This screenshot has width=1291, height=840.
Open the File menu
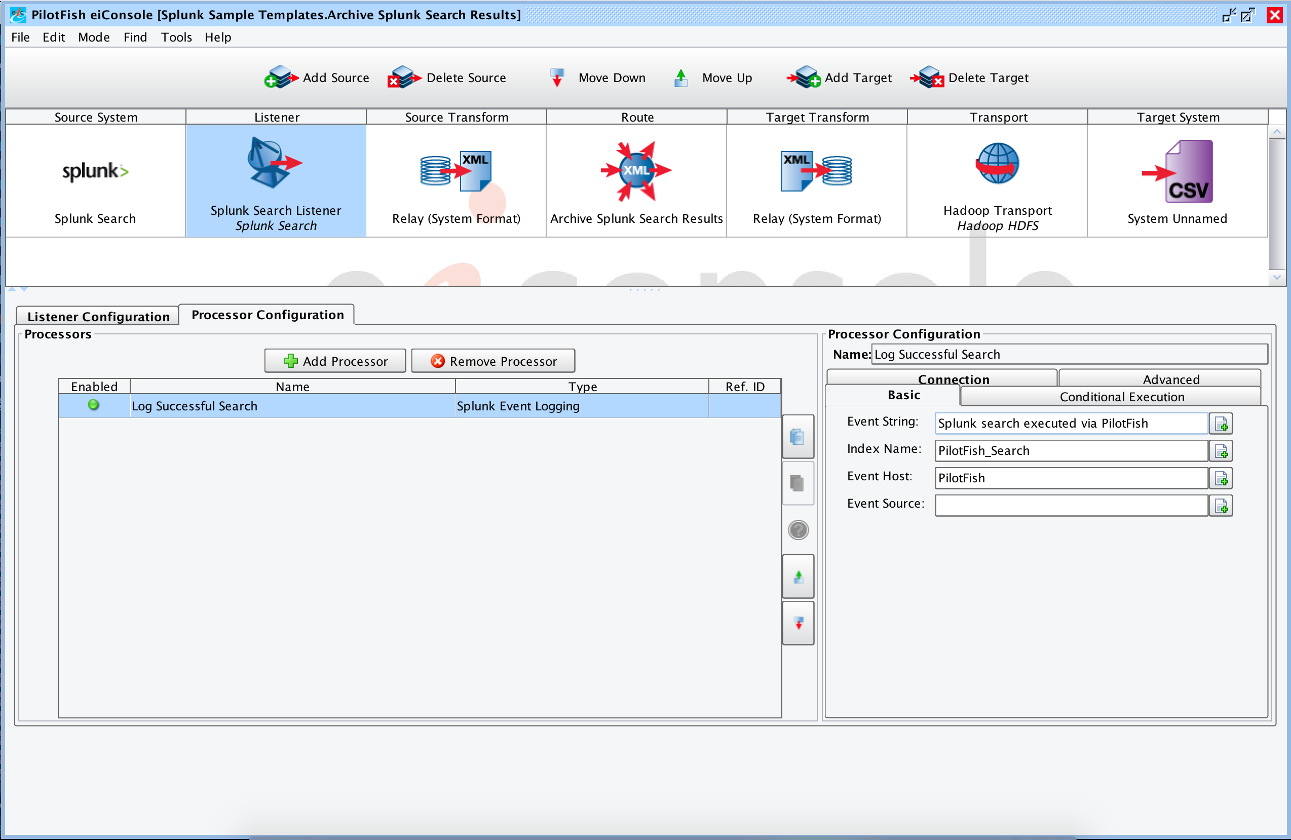point(21,37)
